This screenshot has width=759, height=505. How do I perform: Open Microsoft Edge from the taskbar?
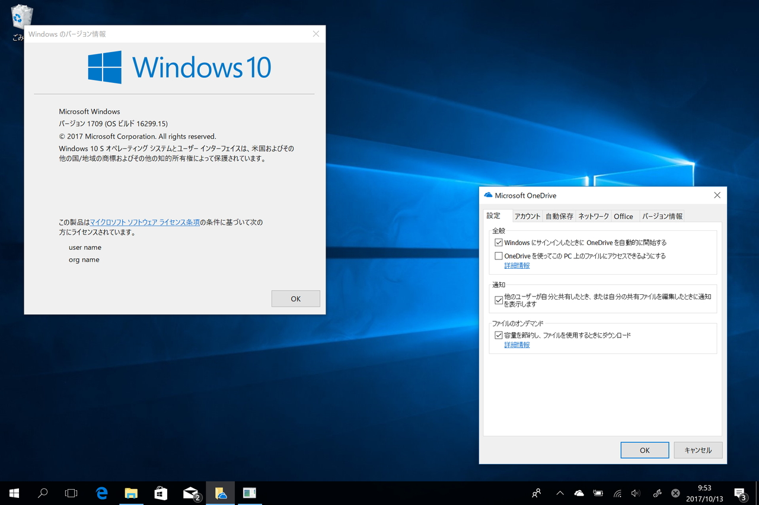click(101, 493)
